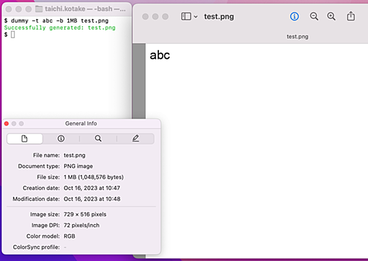Toggle the Preview sidebar view icon

(x=186, y=16)
